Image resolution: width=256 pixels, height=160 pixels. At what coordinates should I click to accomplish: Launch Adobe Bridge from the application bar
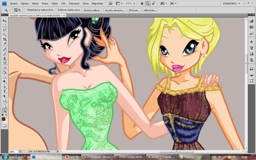(x=110, y=3)
